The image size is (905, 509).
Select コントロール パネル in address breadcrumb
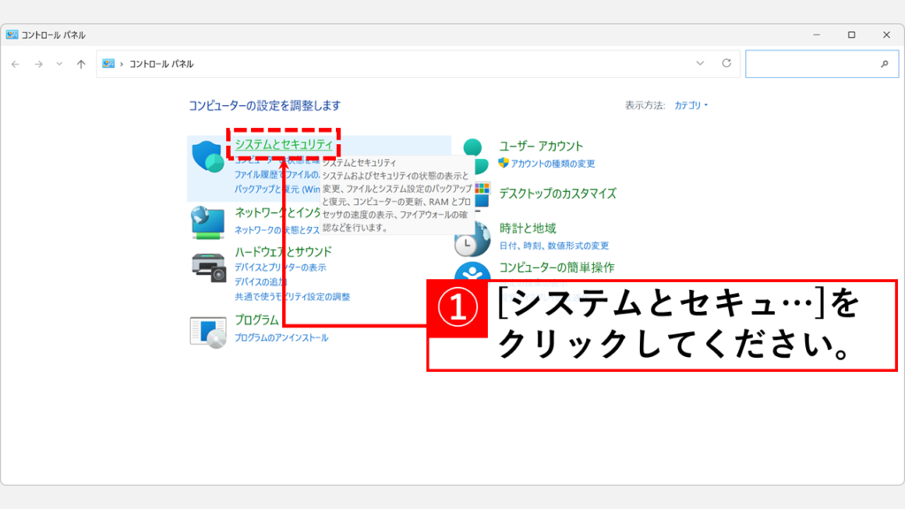tap(161, 64)
